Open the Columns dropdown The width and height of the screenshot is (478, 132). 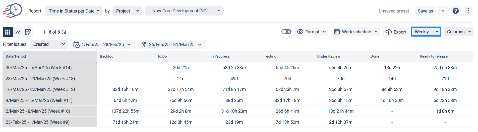tap(459, 32)
